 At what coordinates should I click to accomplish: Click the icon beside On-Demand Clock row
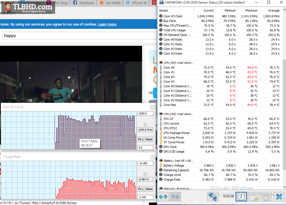point(161,35)
